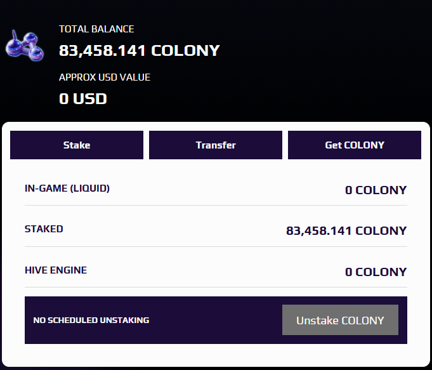Image resolution: width=432 pixels, height=370 pixels.
Task: Click the divider line beneath the Hive Engine row
Action: pos(216,287)
